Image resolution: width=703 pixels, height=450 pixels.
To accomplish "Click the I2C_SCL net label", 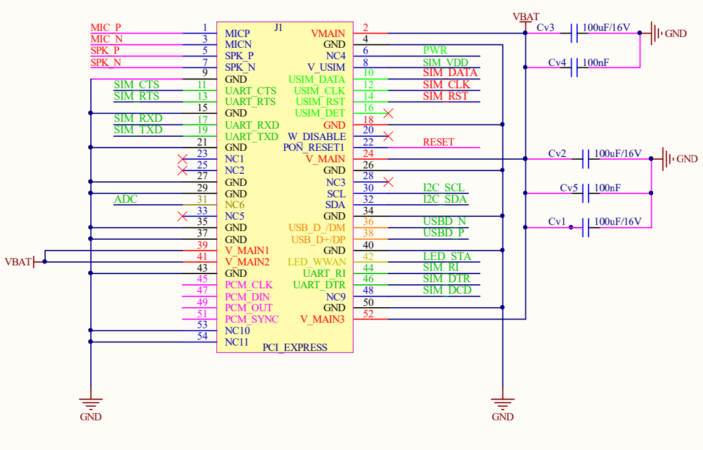I will tap(443, 188).
